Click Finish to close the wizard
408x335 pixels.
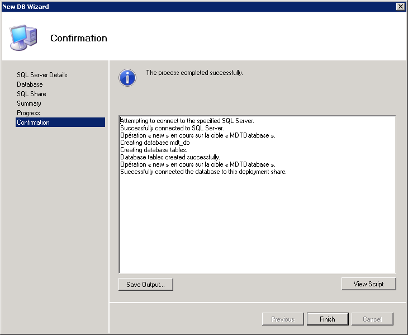click(328, 319)
